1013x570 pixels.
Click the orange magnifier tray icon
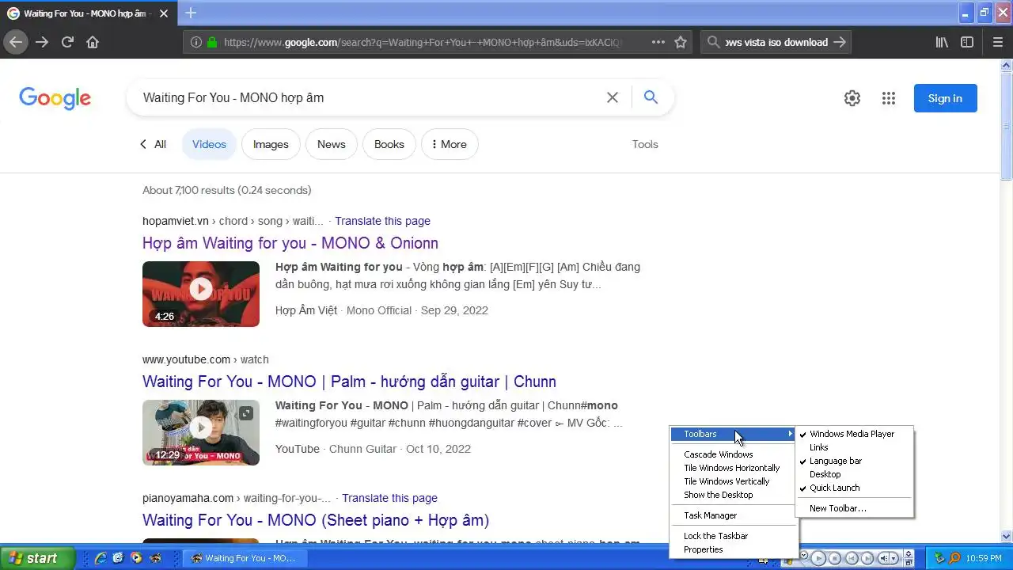pos(955,558)
